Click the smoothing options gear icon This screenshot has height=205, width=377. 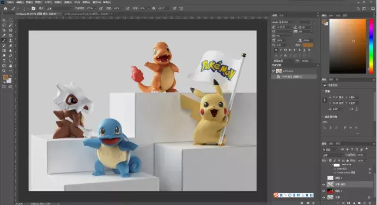coord(154,8)
